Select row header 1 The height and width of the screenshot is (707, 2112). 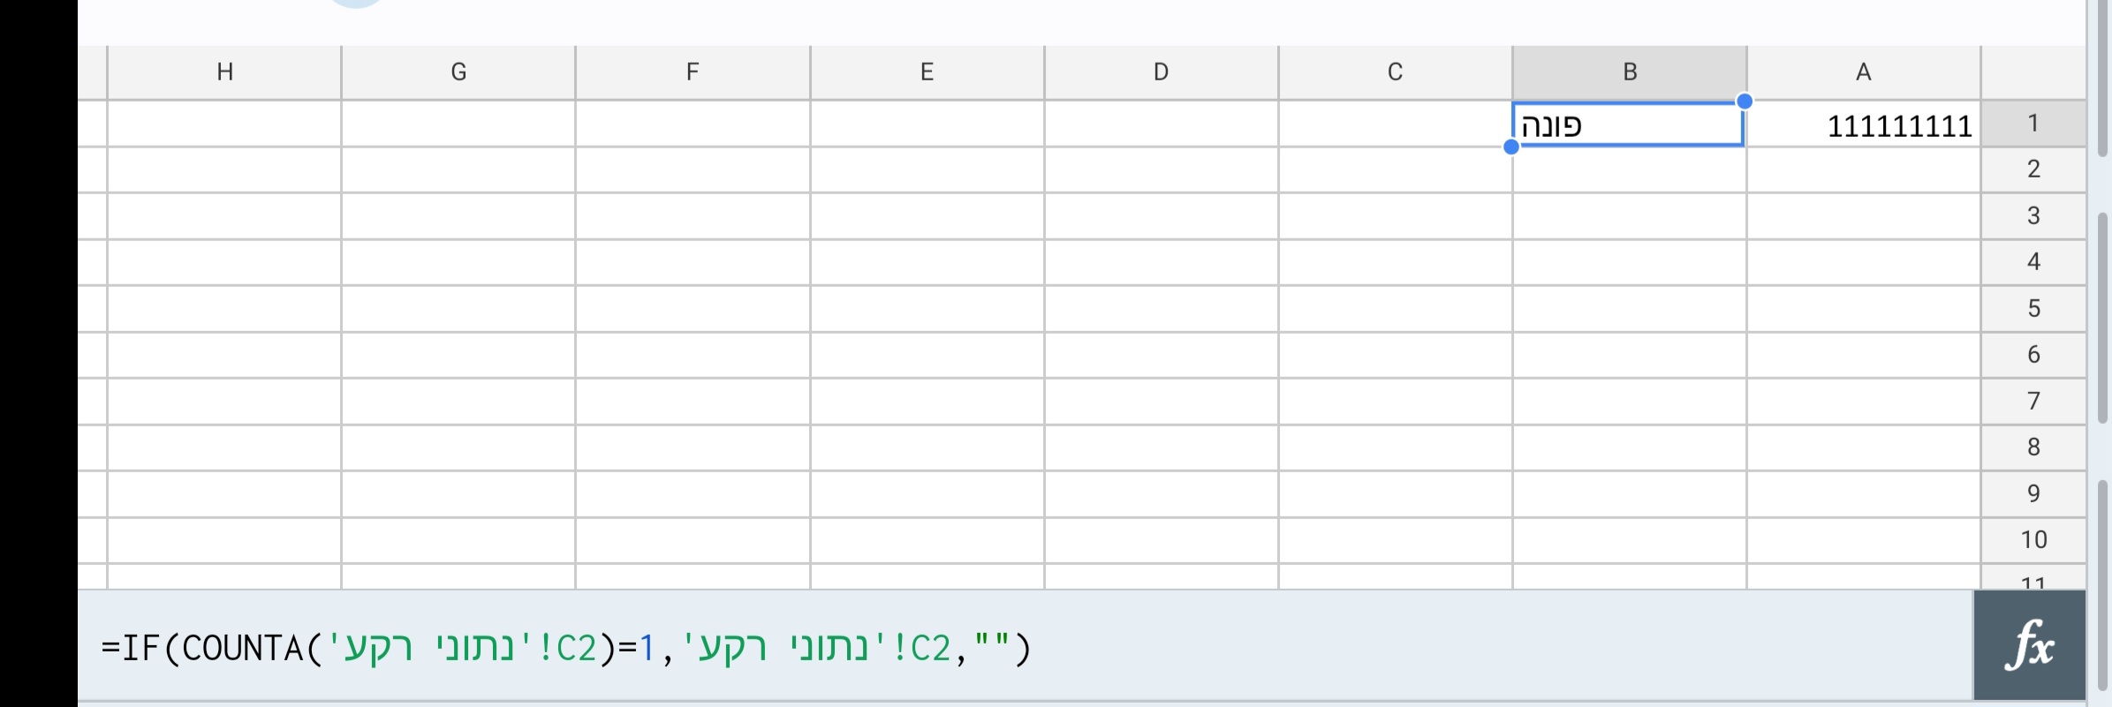click(2033, 124)
